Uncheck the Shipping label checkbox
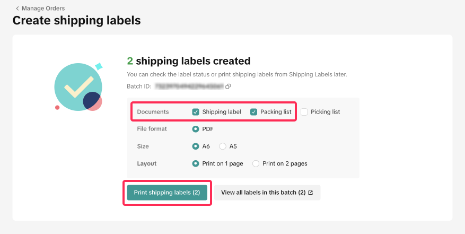 tap(196, 112)
